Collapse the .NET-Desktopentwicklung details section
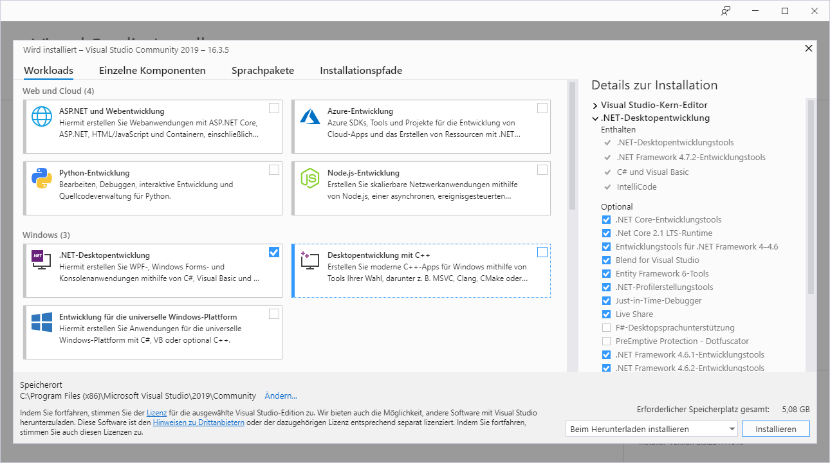 tap(595, 118)
